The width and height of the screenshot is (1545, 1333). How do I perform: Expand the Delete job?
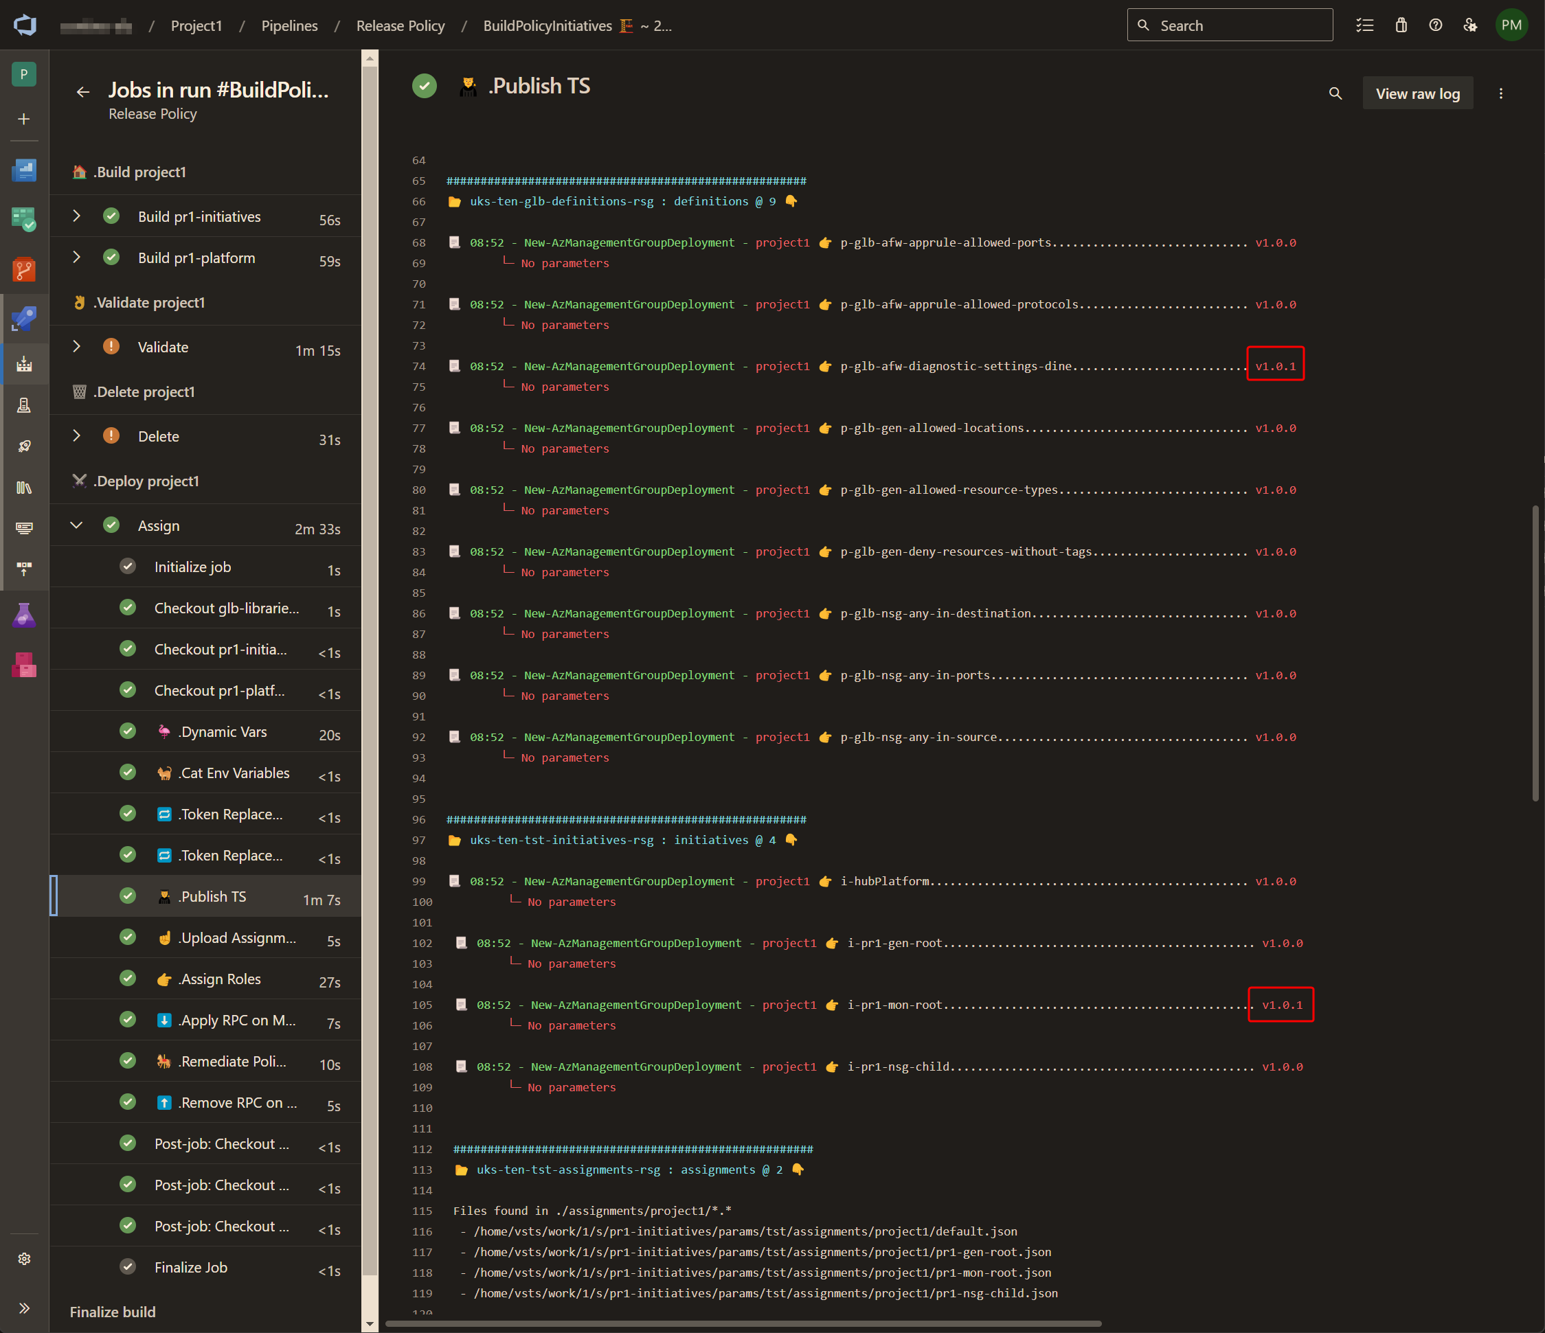77,436
